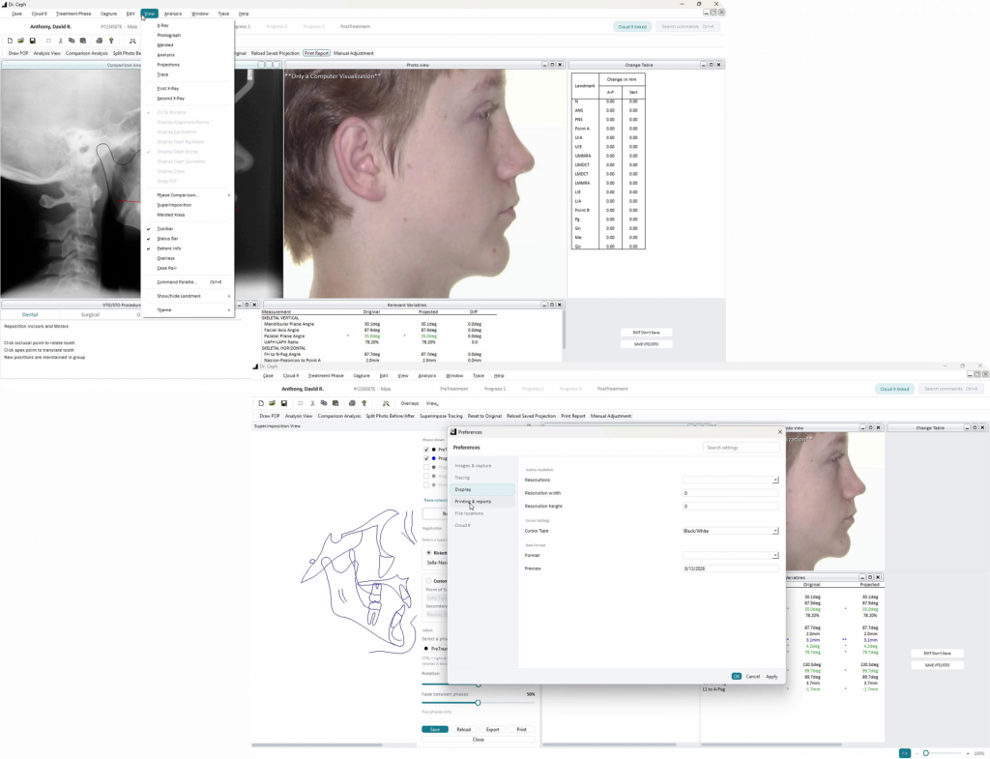Click Save disk icon in top window toolbar
990x759 pixels.
(x=32, y=41)
